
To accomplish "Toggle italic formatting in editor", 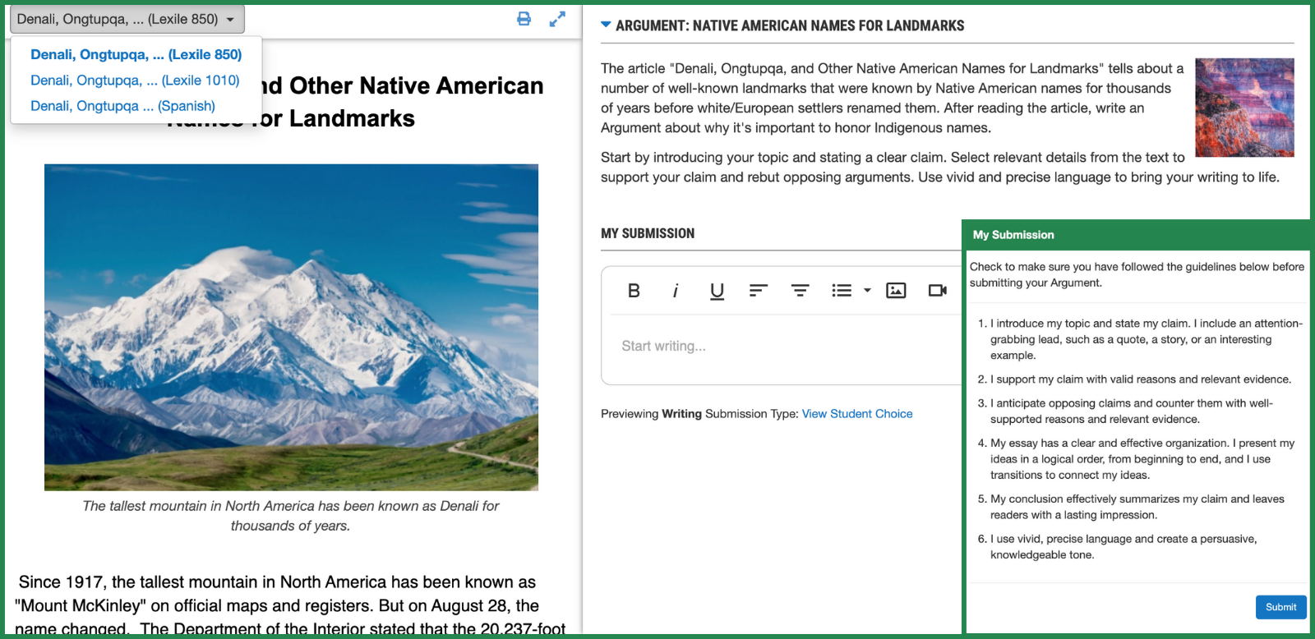I will [676, 290].
